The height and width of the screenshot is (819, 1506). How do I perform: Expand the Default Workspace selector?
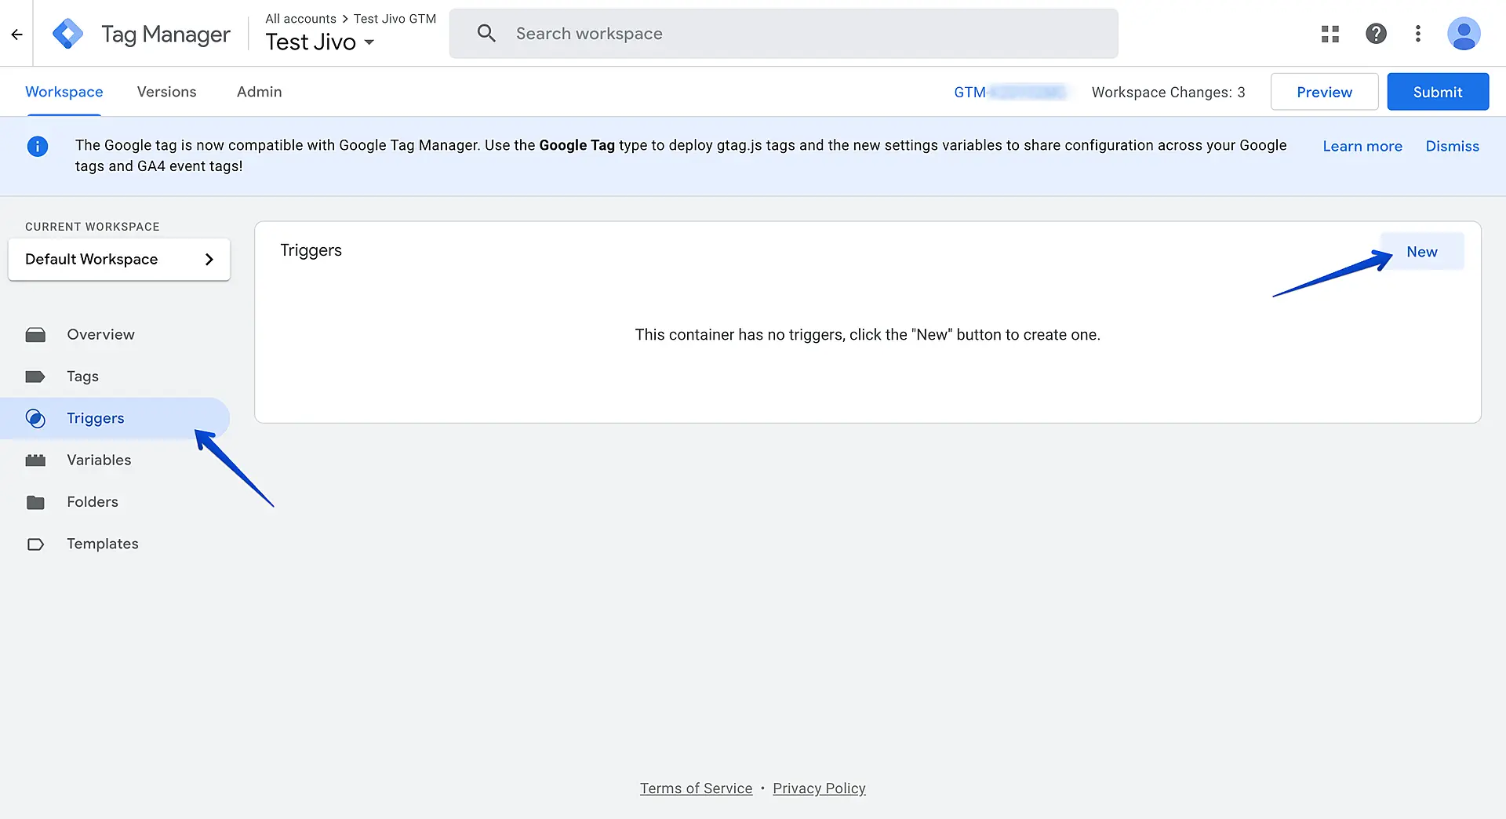119,260
